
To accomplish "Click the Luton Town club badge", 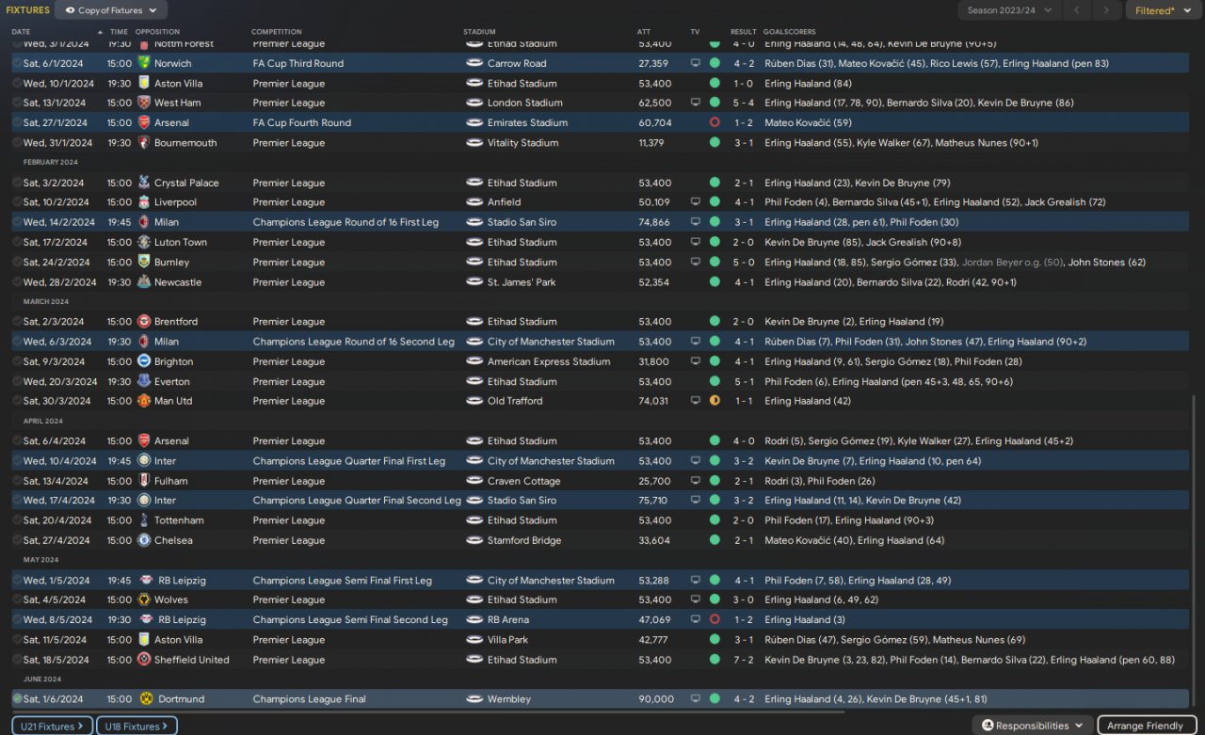I will (144, 242).
